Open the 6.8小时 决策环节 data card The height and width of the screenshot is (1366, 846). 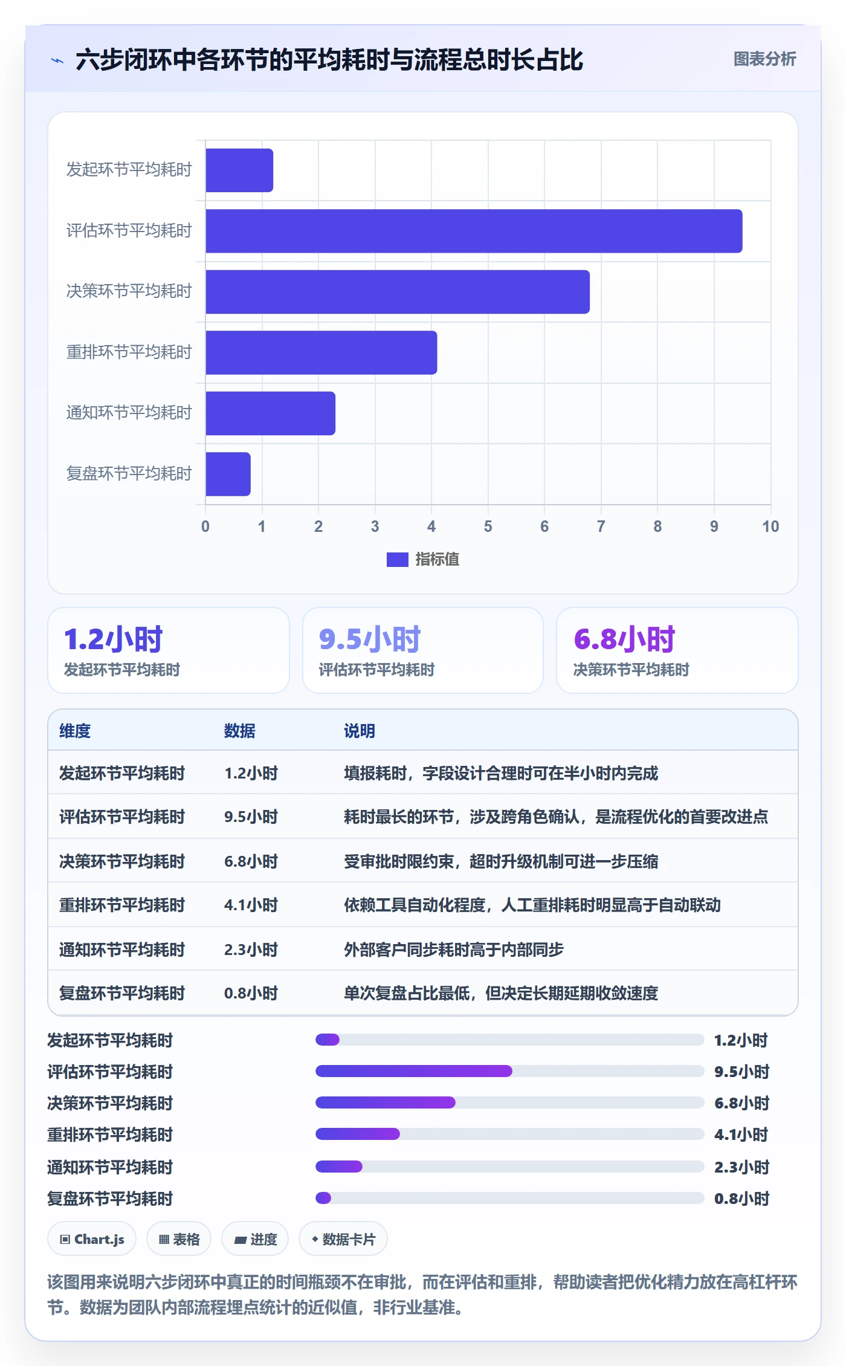[x=677, y=650]
